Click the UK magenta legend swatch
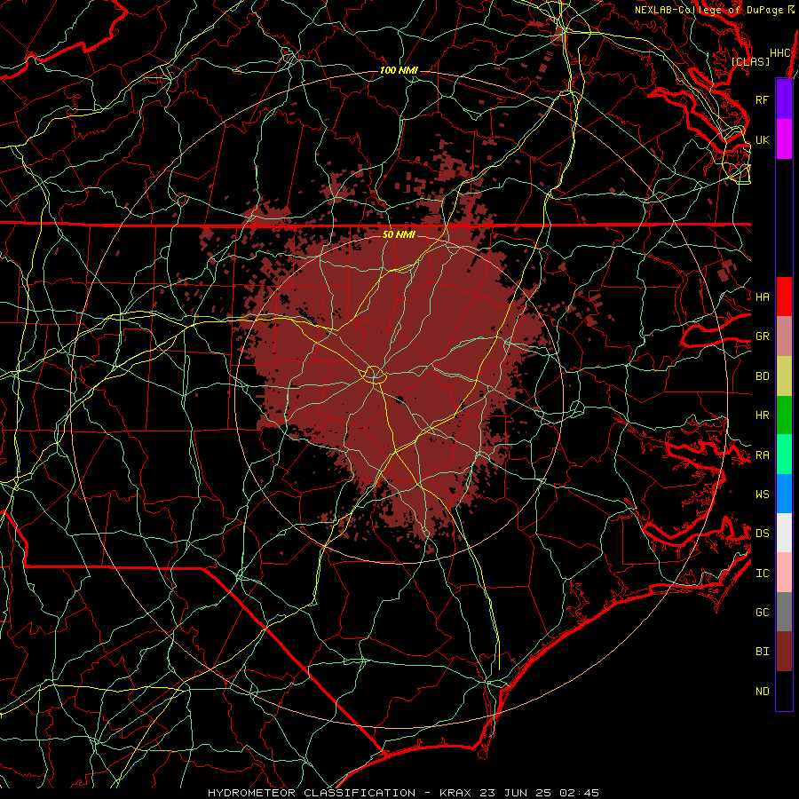Screen dimensions: 799x799 (x=784, y=139)
